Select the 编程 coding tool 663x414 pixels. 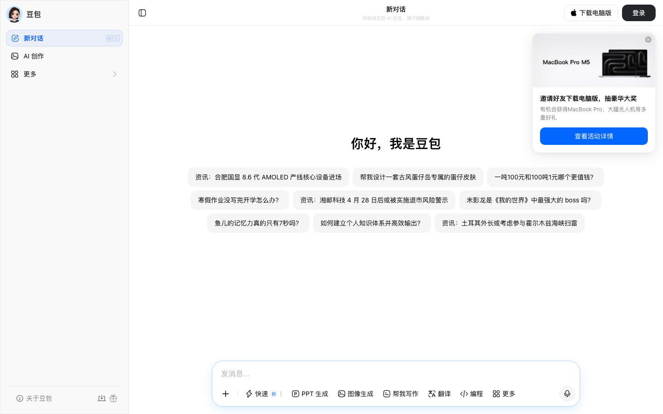(471, 394)
